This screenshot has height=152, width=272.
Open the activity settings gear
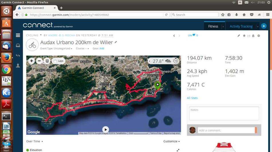259,36
